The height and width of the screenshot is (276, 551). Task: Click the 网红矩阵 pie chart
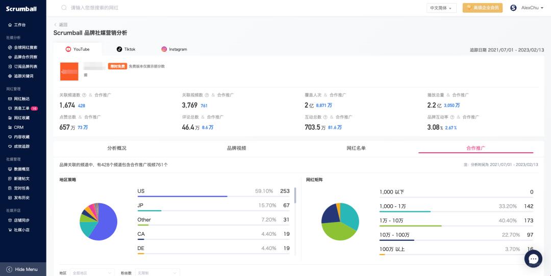click(340, 222)
